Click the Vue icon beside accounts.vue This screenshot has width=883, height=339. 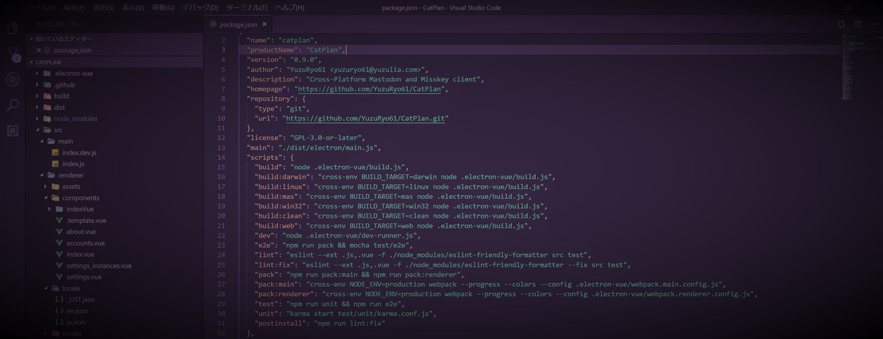tap(59, 243)
